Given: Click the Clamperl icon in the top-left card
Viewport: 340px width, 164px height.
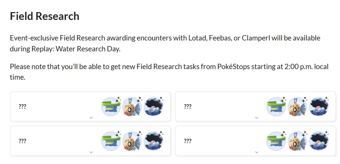Looking at the screenshot, I should (x=153, y=107).
